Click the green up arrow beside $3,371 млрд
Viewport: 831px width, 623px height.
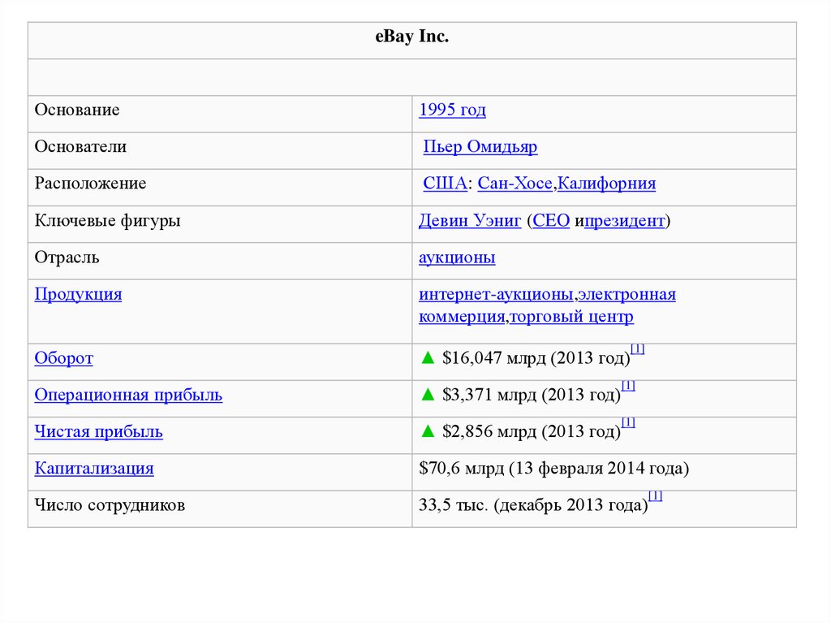click(x=428, y=394)
